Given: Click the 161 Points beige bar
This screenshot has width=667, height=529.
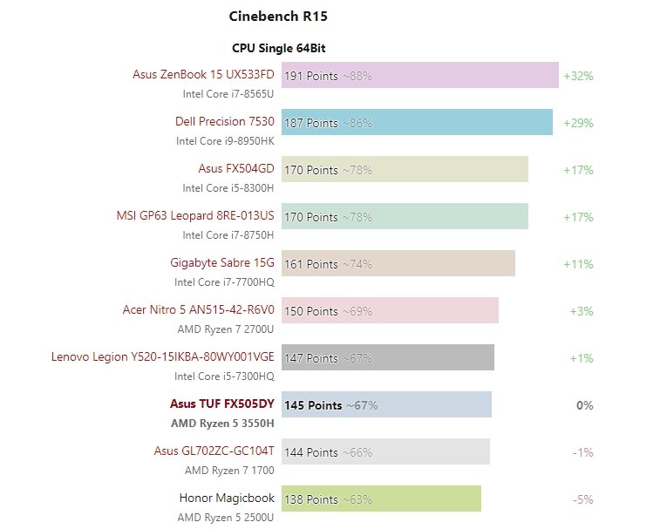Looking at the screenshot, I should coord(398,263).
